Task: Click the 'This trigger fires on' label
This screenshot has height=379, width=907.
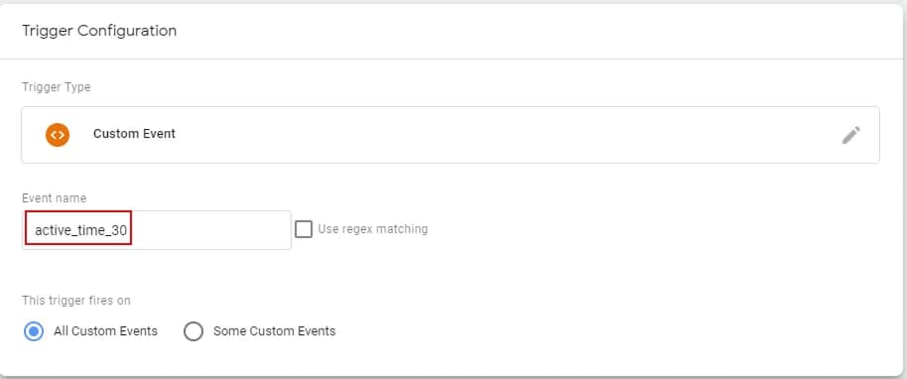Action: click(x=75, y=301)
